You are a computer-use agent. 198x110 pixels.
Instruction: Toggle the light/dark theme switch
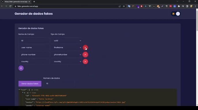pos(176,14)
